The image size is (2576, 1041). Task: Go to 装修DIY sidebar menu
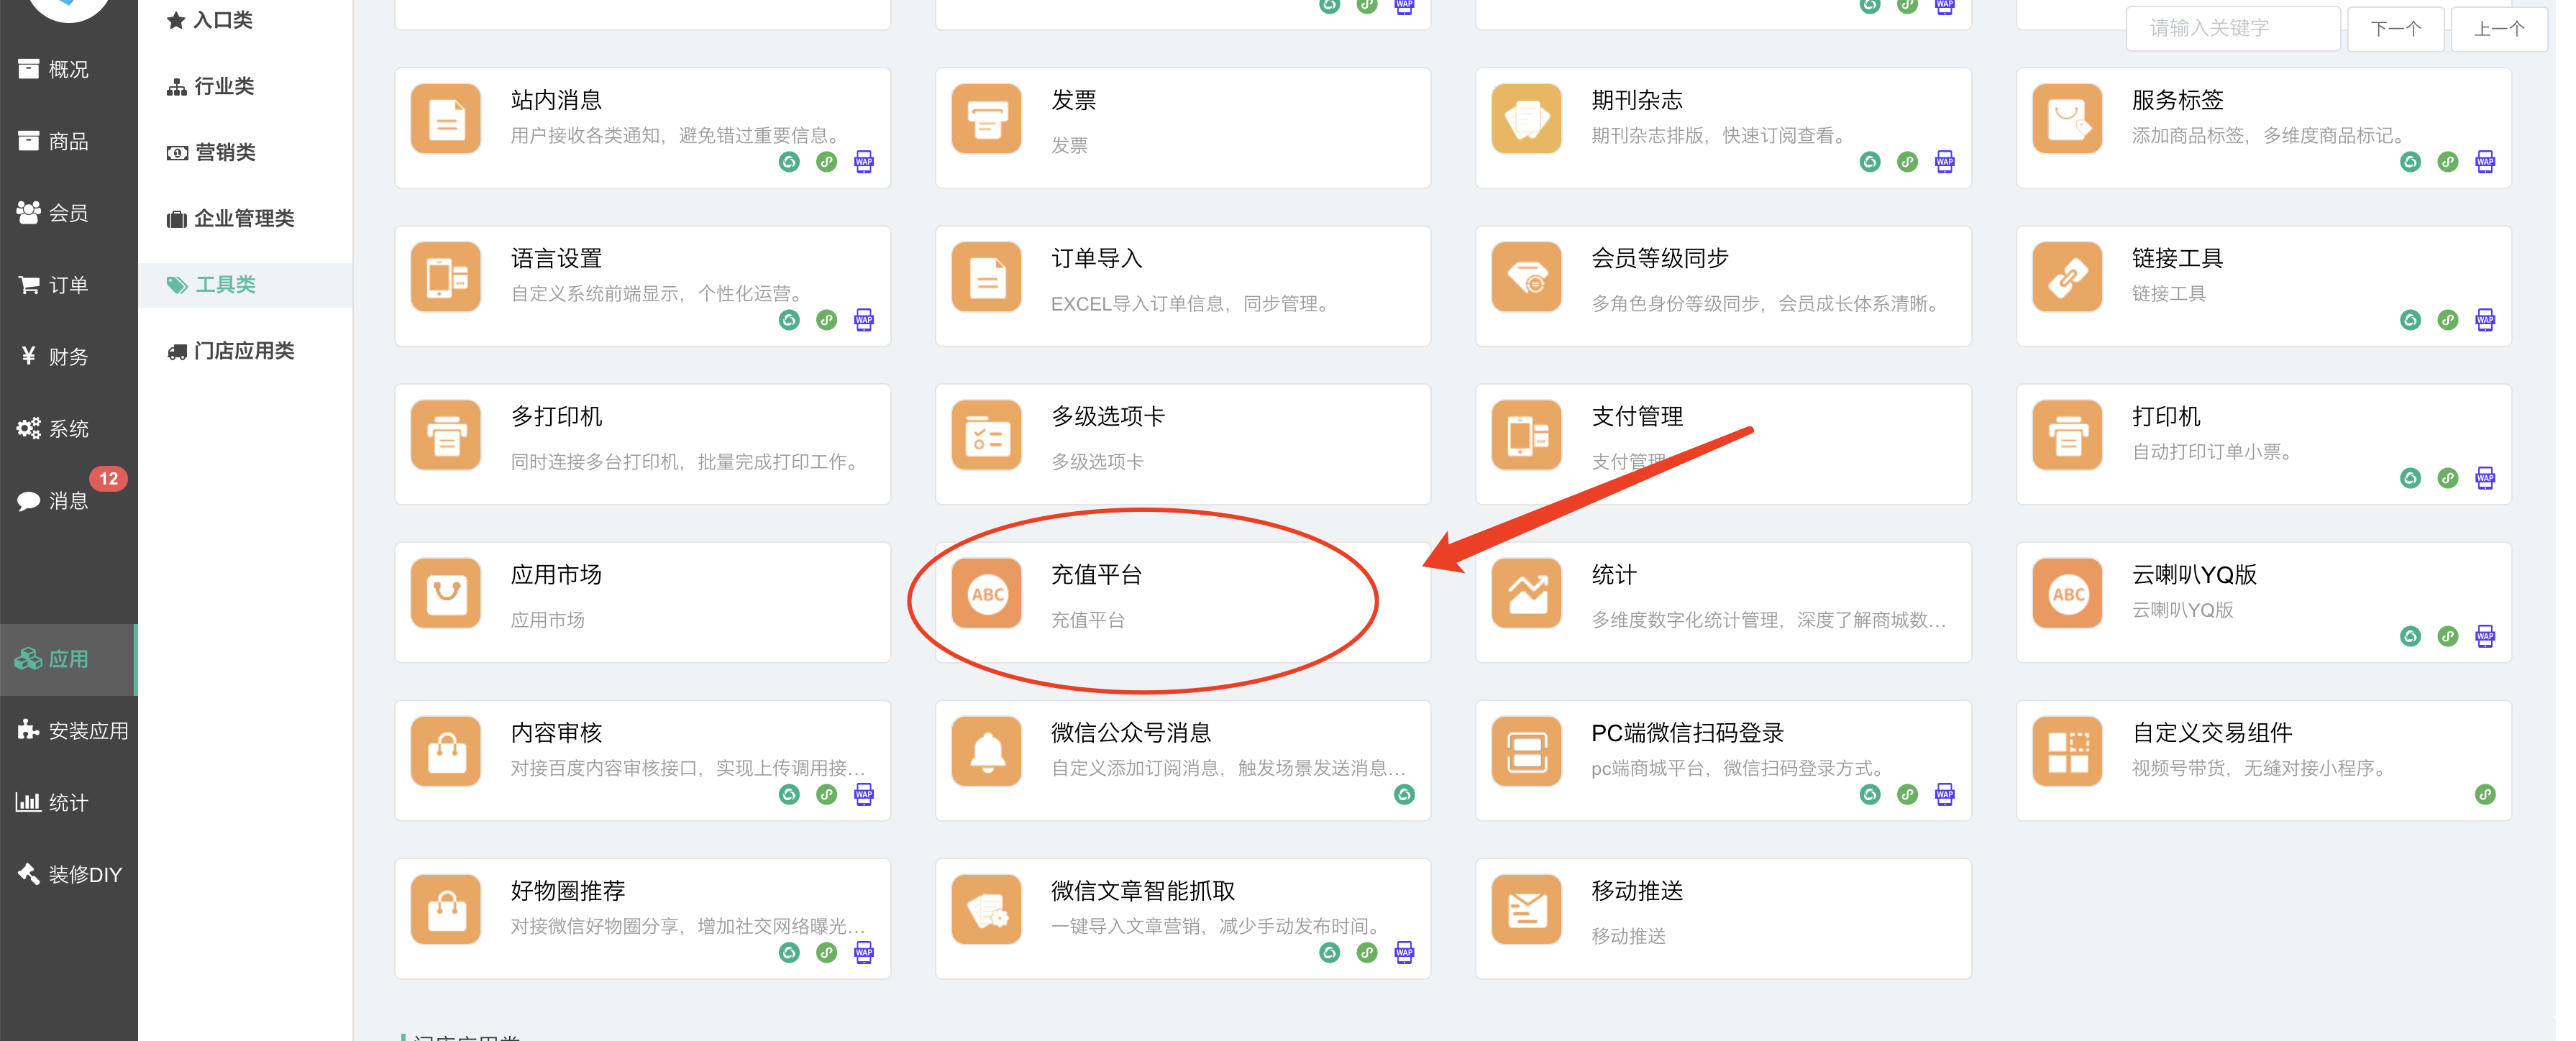(x=84, y=874)
